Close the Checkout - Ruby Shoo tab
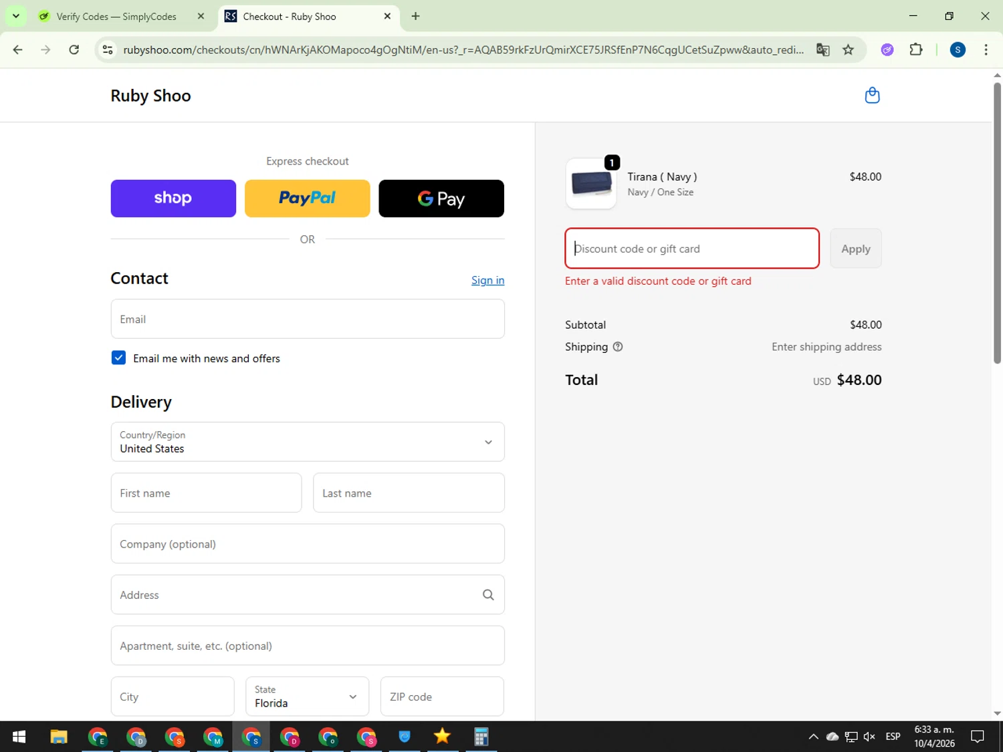 tap(387, 16)
